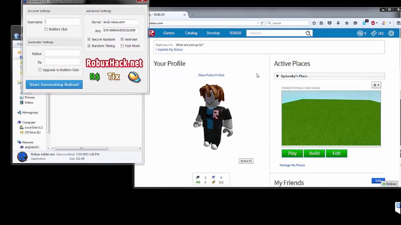Click the Builders Club hardhat icon
401x225 pixels.
click(x=134, y=77)
